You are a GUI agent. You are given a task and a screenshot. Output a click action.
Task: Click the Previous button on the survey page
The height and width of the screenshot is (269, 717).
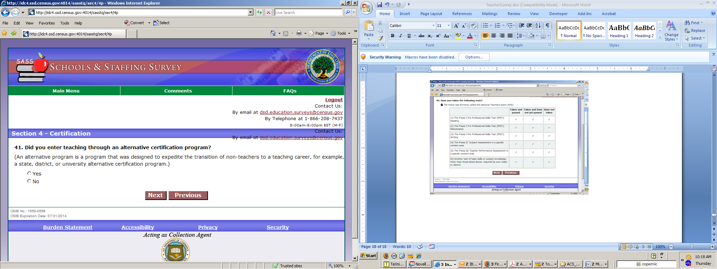point(188,195)
